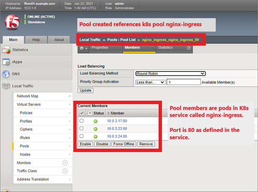Click the Enable members button
Image resolution: width=258 pixels, height=192 pixels.
pyautogui.click(x=85, y=144)
